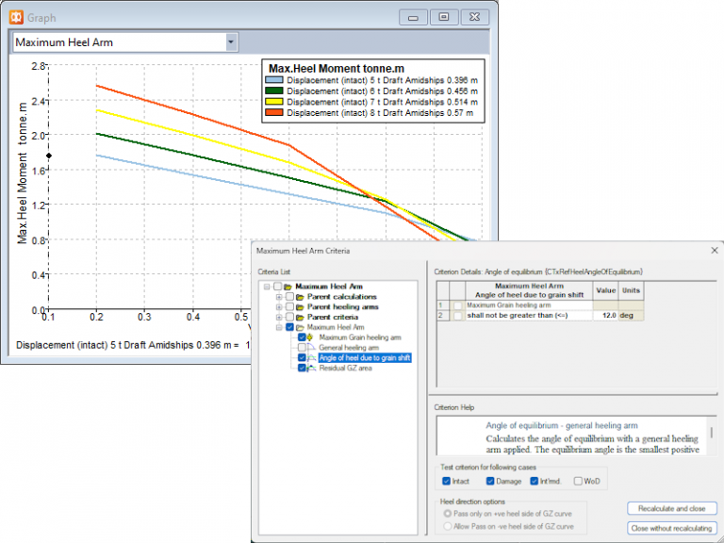Click the Residual GZ area criterion icon
This screenshot has height=543, width=724.
pos(311,369)
